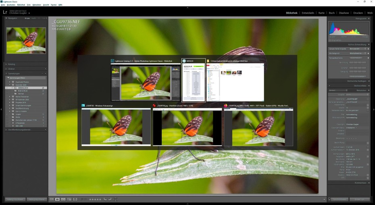375x205 pixels.
Task: Rotate photo clockwise
Action: click(x=110, y=199)
